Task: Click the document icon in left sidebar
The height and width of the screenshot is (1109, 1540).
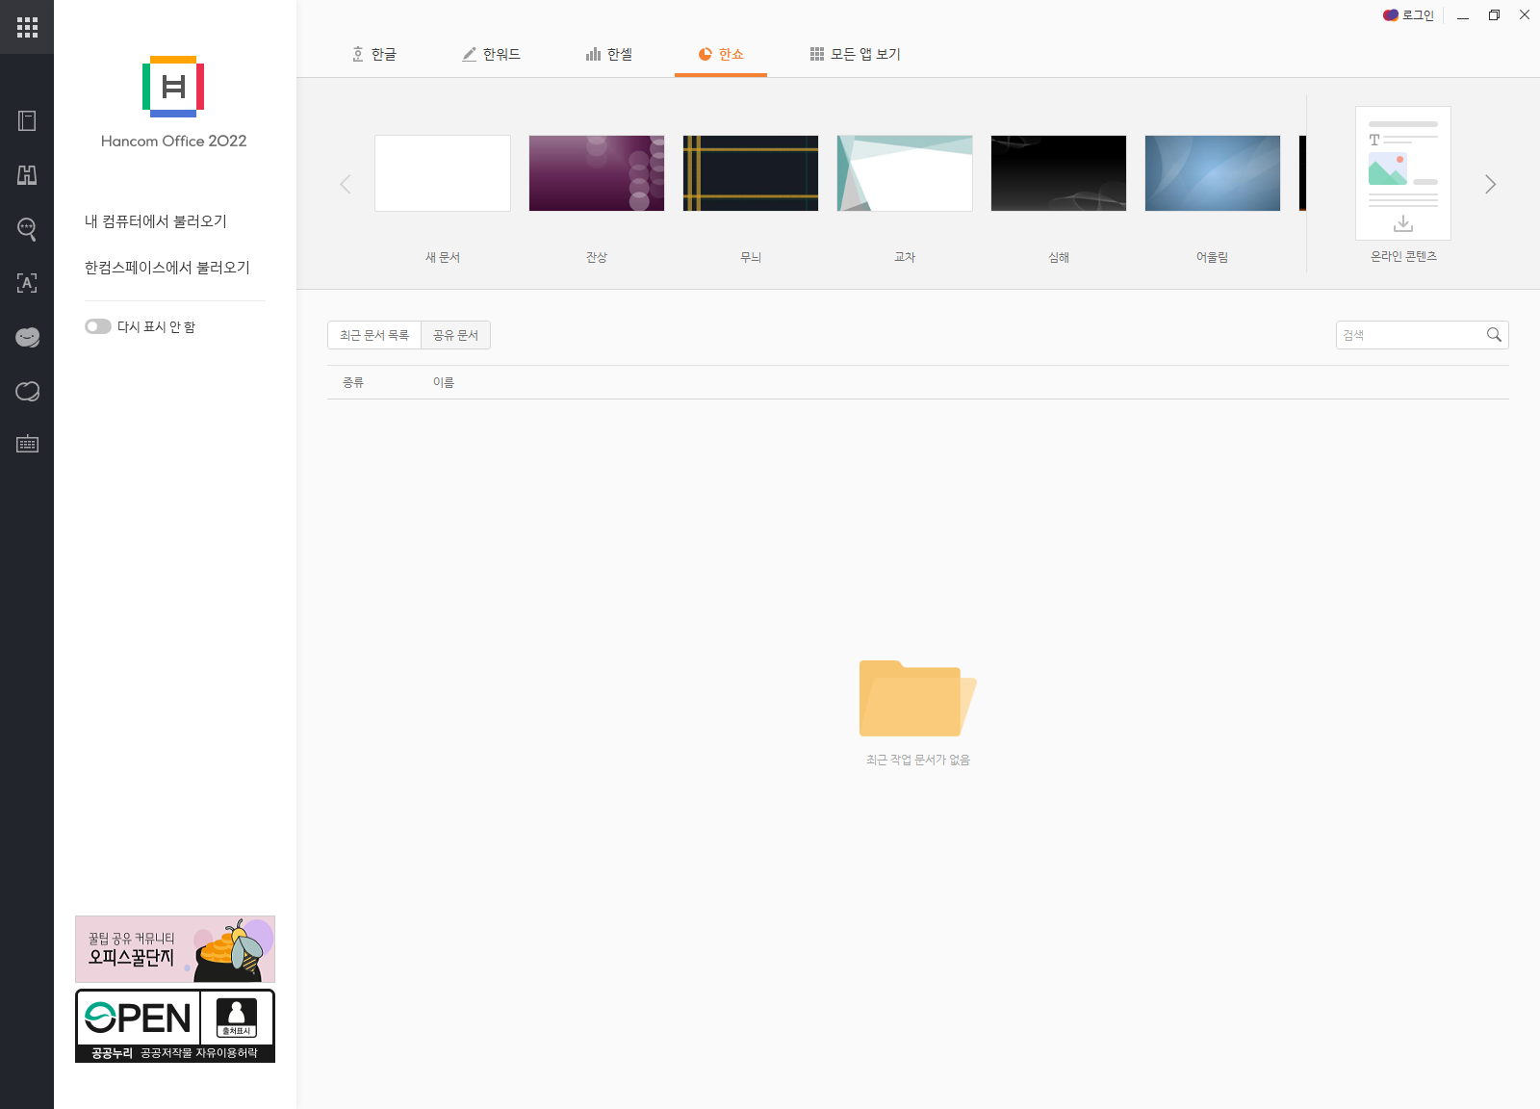Action: tap(27, 120)
